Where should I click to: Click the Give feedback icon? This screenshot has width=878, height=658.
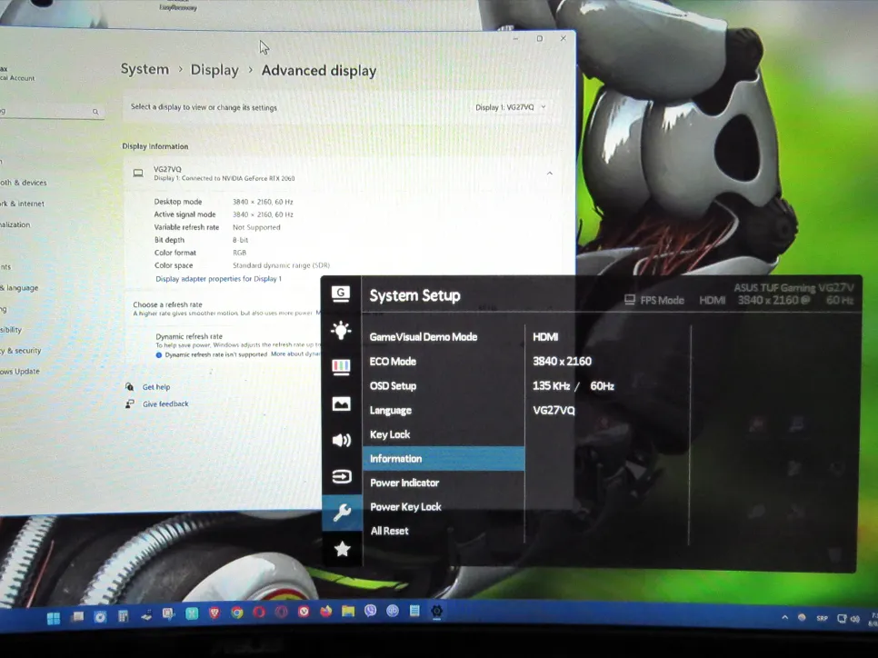[x=130, y=404]
